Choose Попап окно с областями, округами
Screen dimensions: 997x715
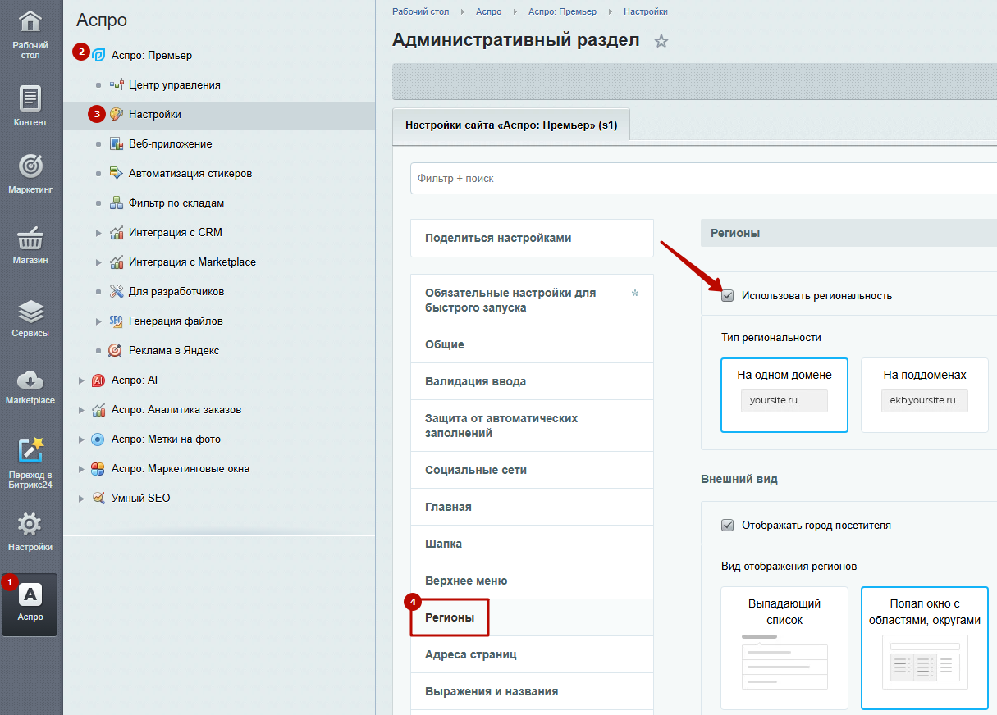point(924,648)
